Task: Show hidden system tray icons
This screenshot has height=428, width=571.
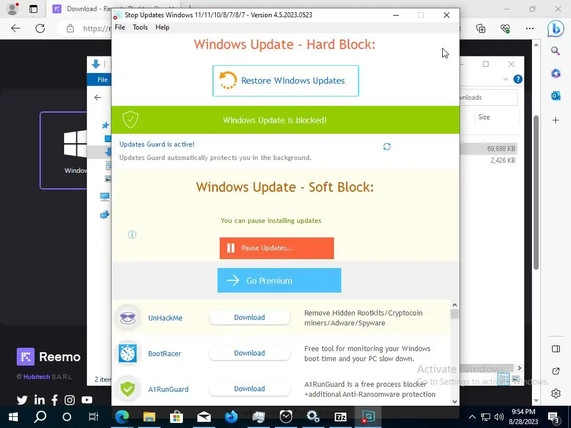Action: 472,417
